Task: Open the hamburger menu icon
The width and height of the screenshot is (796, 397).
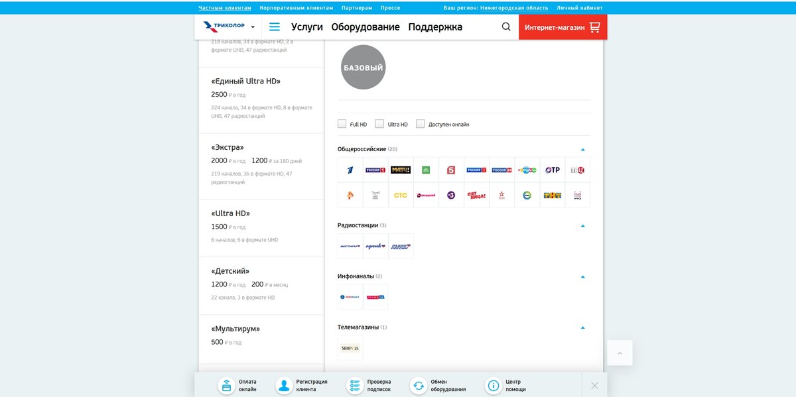Action: 275,27
